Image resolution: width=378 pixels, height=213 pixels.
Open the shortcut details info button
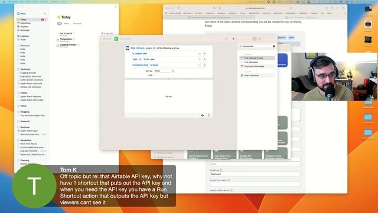260,38
